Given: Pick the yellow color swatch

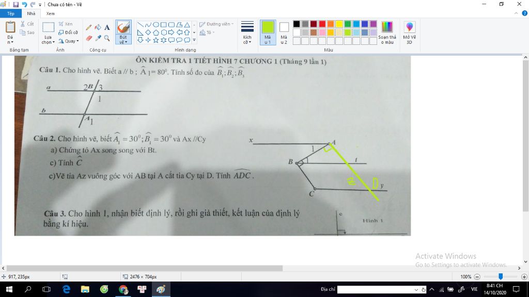Looking at the screenshot, I should tap(339, 24).
